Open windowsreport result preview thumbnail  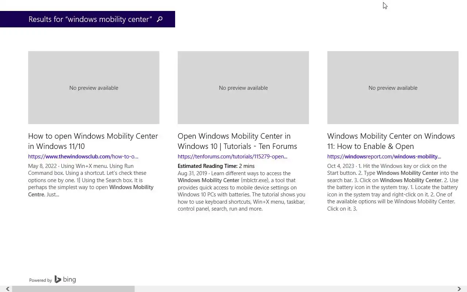point(393,88)
